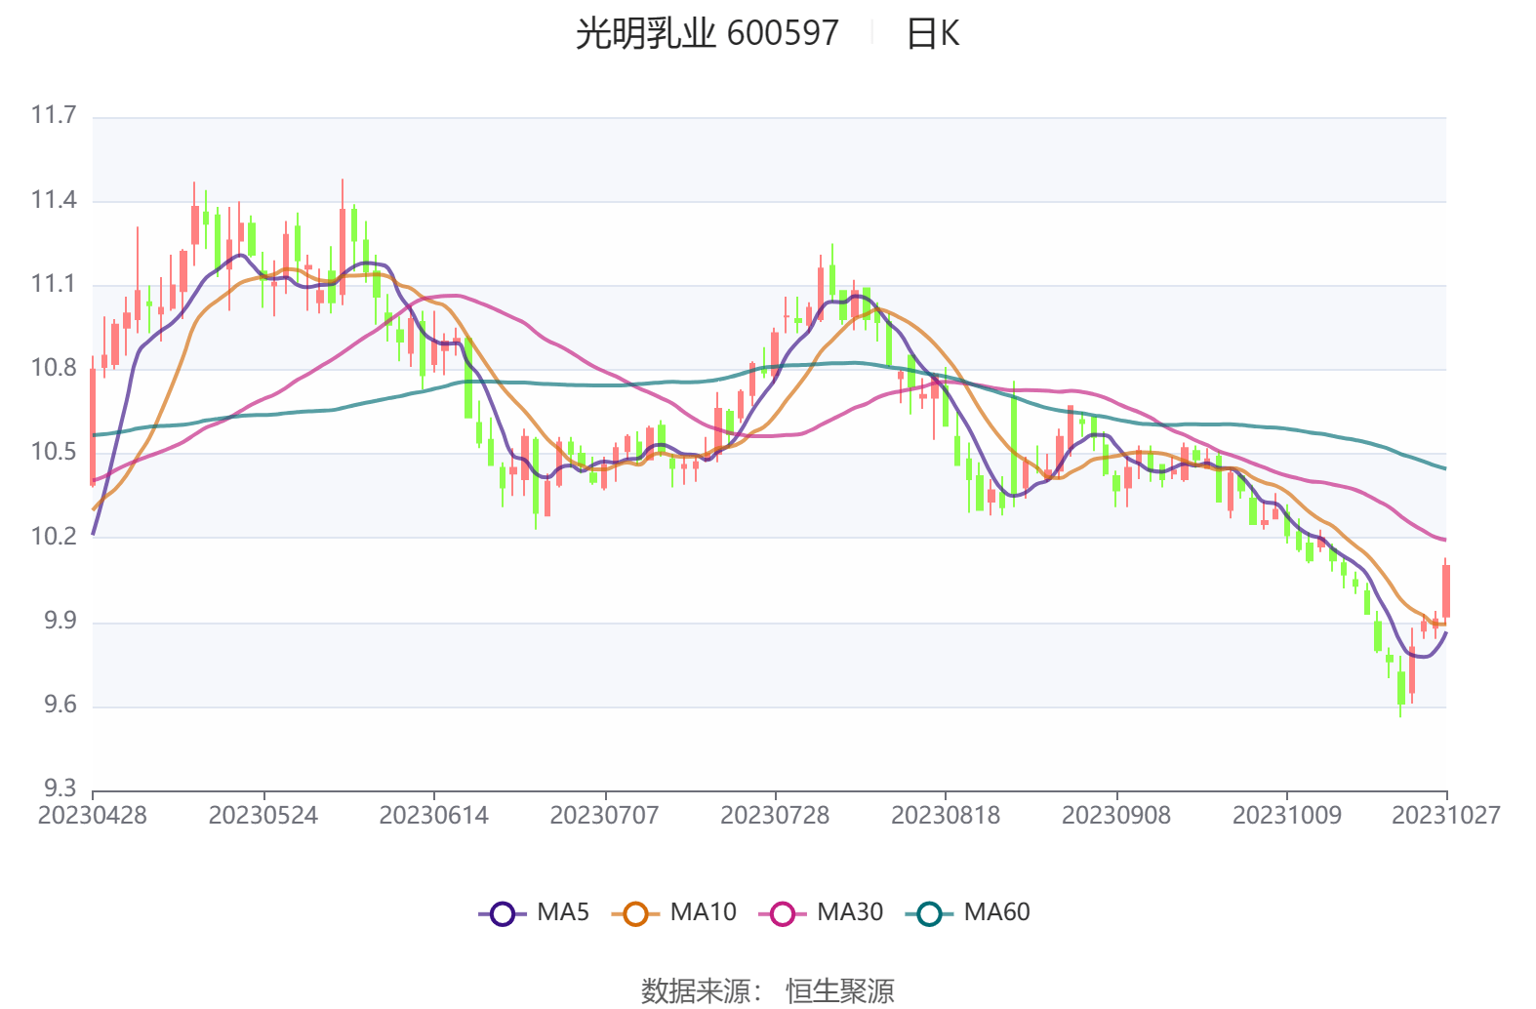Click the 20230818 x-axis date label
The width and height of the screenshot is (1536, 1009).
946,816
